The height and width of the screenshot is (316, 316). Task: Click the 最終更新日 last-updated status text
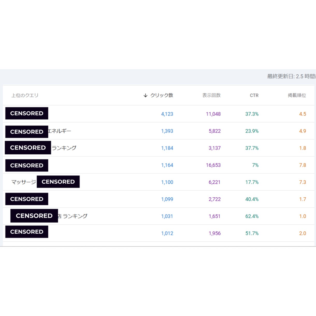coord(291,76)
